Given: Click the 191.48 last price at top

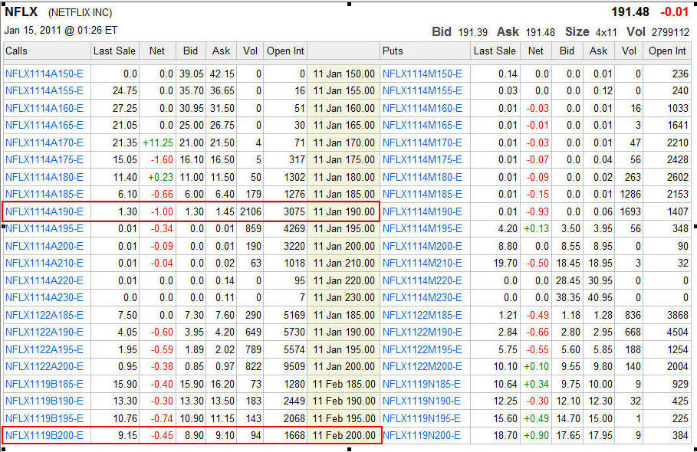Looking at the screenshot, I should click(630, 12).
